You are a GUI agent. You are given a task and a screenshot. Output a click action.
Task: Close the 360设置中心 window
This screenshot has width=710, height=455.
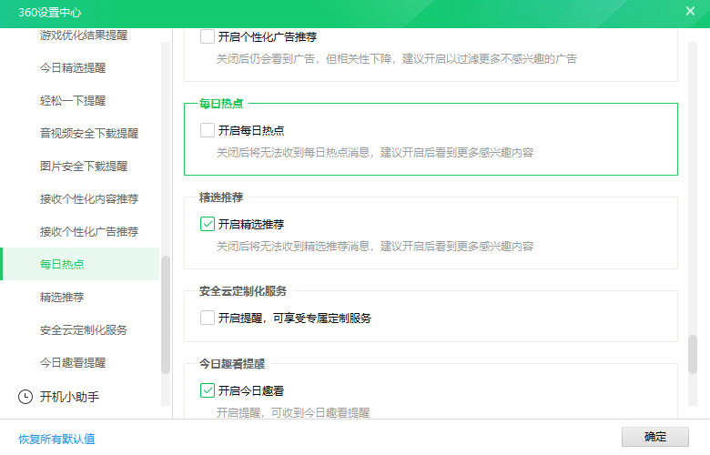click(x=690, y=11)
